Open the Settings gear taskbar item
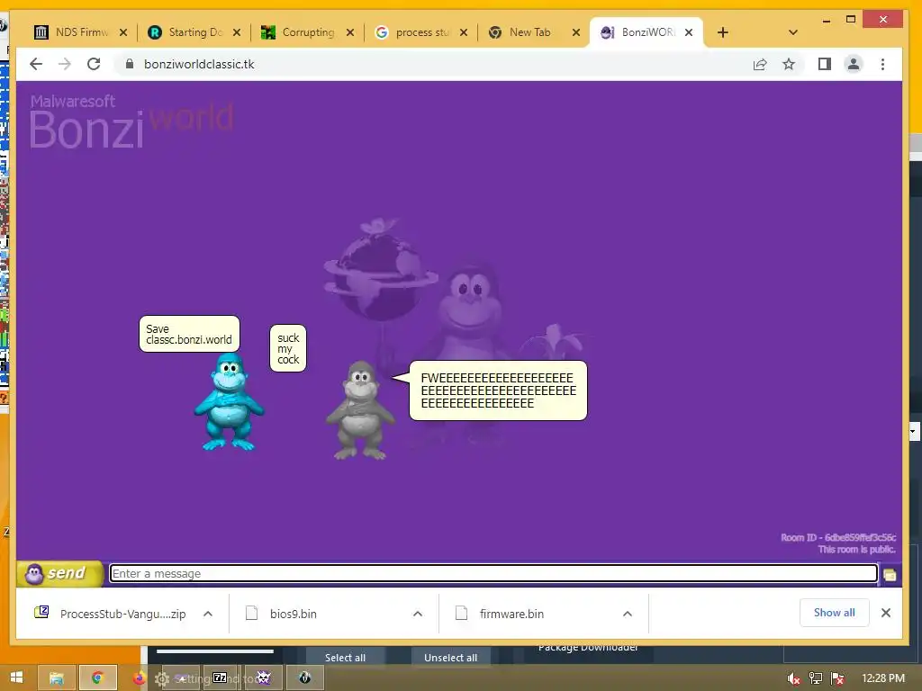The image size is (922, 691). coord(162,678)
